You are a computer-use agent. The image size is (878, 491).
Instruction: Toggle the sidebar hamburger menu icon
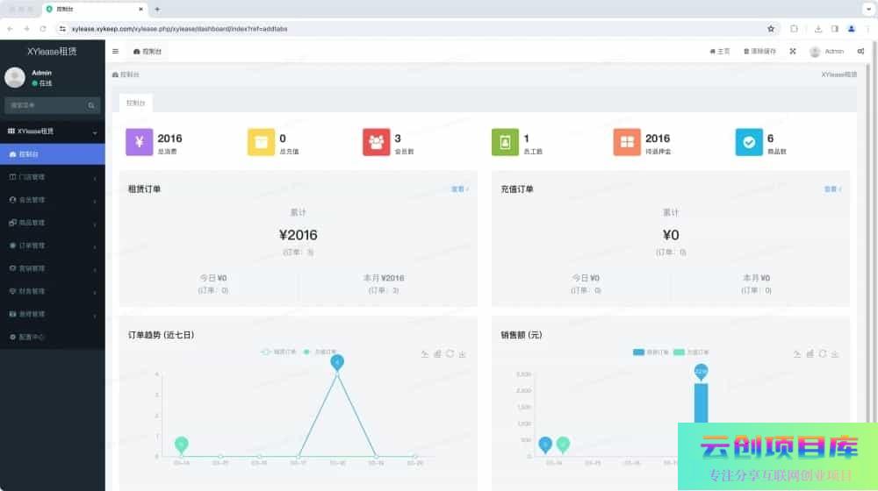pyautogui.click(x=115, y=51)
